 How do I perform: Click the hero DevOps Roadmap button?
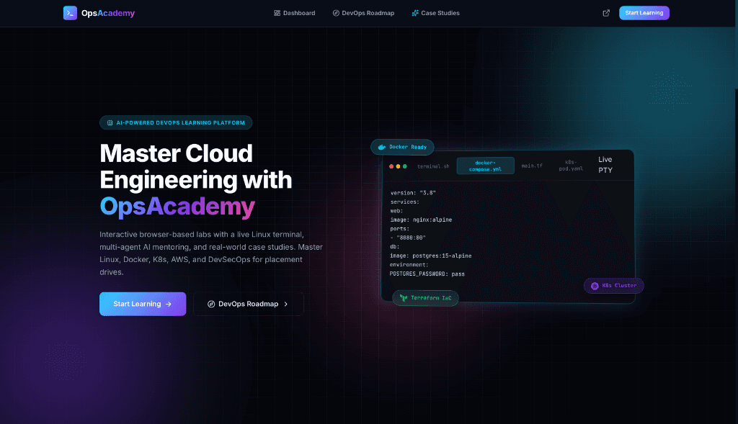[249, 304]
